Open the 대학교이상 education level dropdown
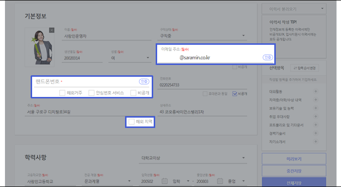 [193, 158]
